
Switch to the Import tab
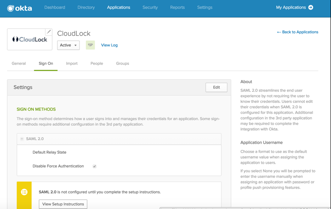tap(72, 64)
